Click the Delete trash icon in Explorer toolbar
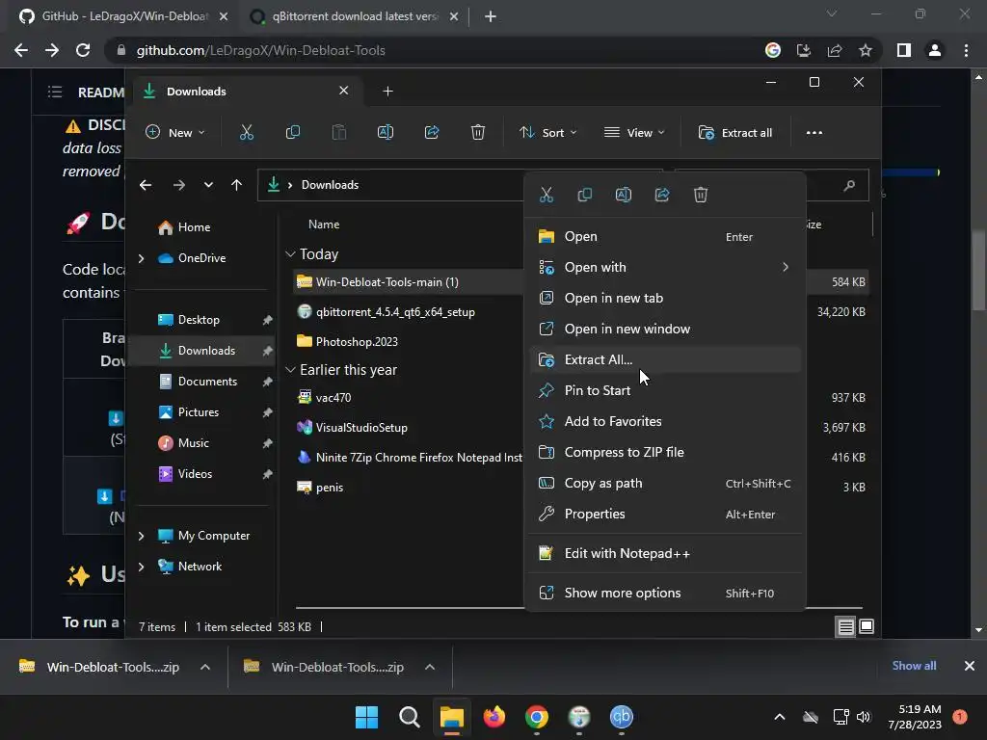 (x=478, y=132)
